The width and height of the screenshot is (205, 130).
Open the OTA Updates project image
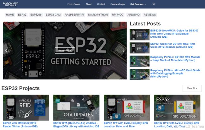click(76, 108)
